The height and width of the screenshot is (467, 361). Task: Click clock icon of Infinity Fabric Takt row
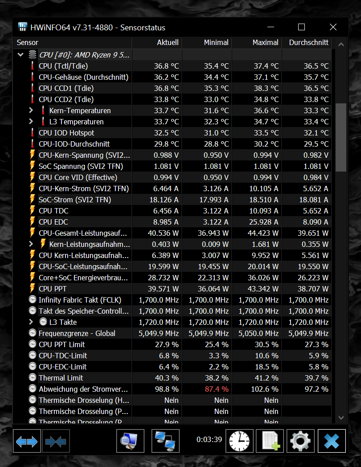33,299
